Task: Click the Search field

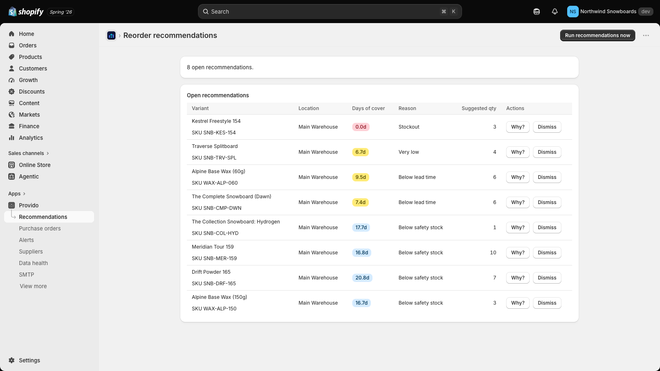Action: [330, 12]
